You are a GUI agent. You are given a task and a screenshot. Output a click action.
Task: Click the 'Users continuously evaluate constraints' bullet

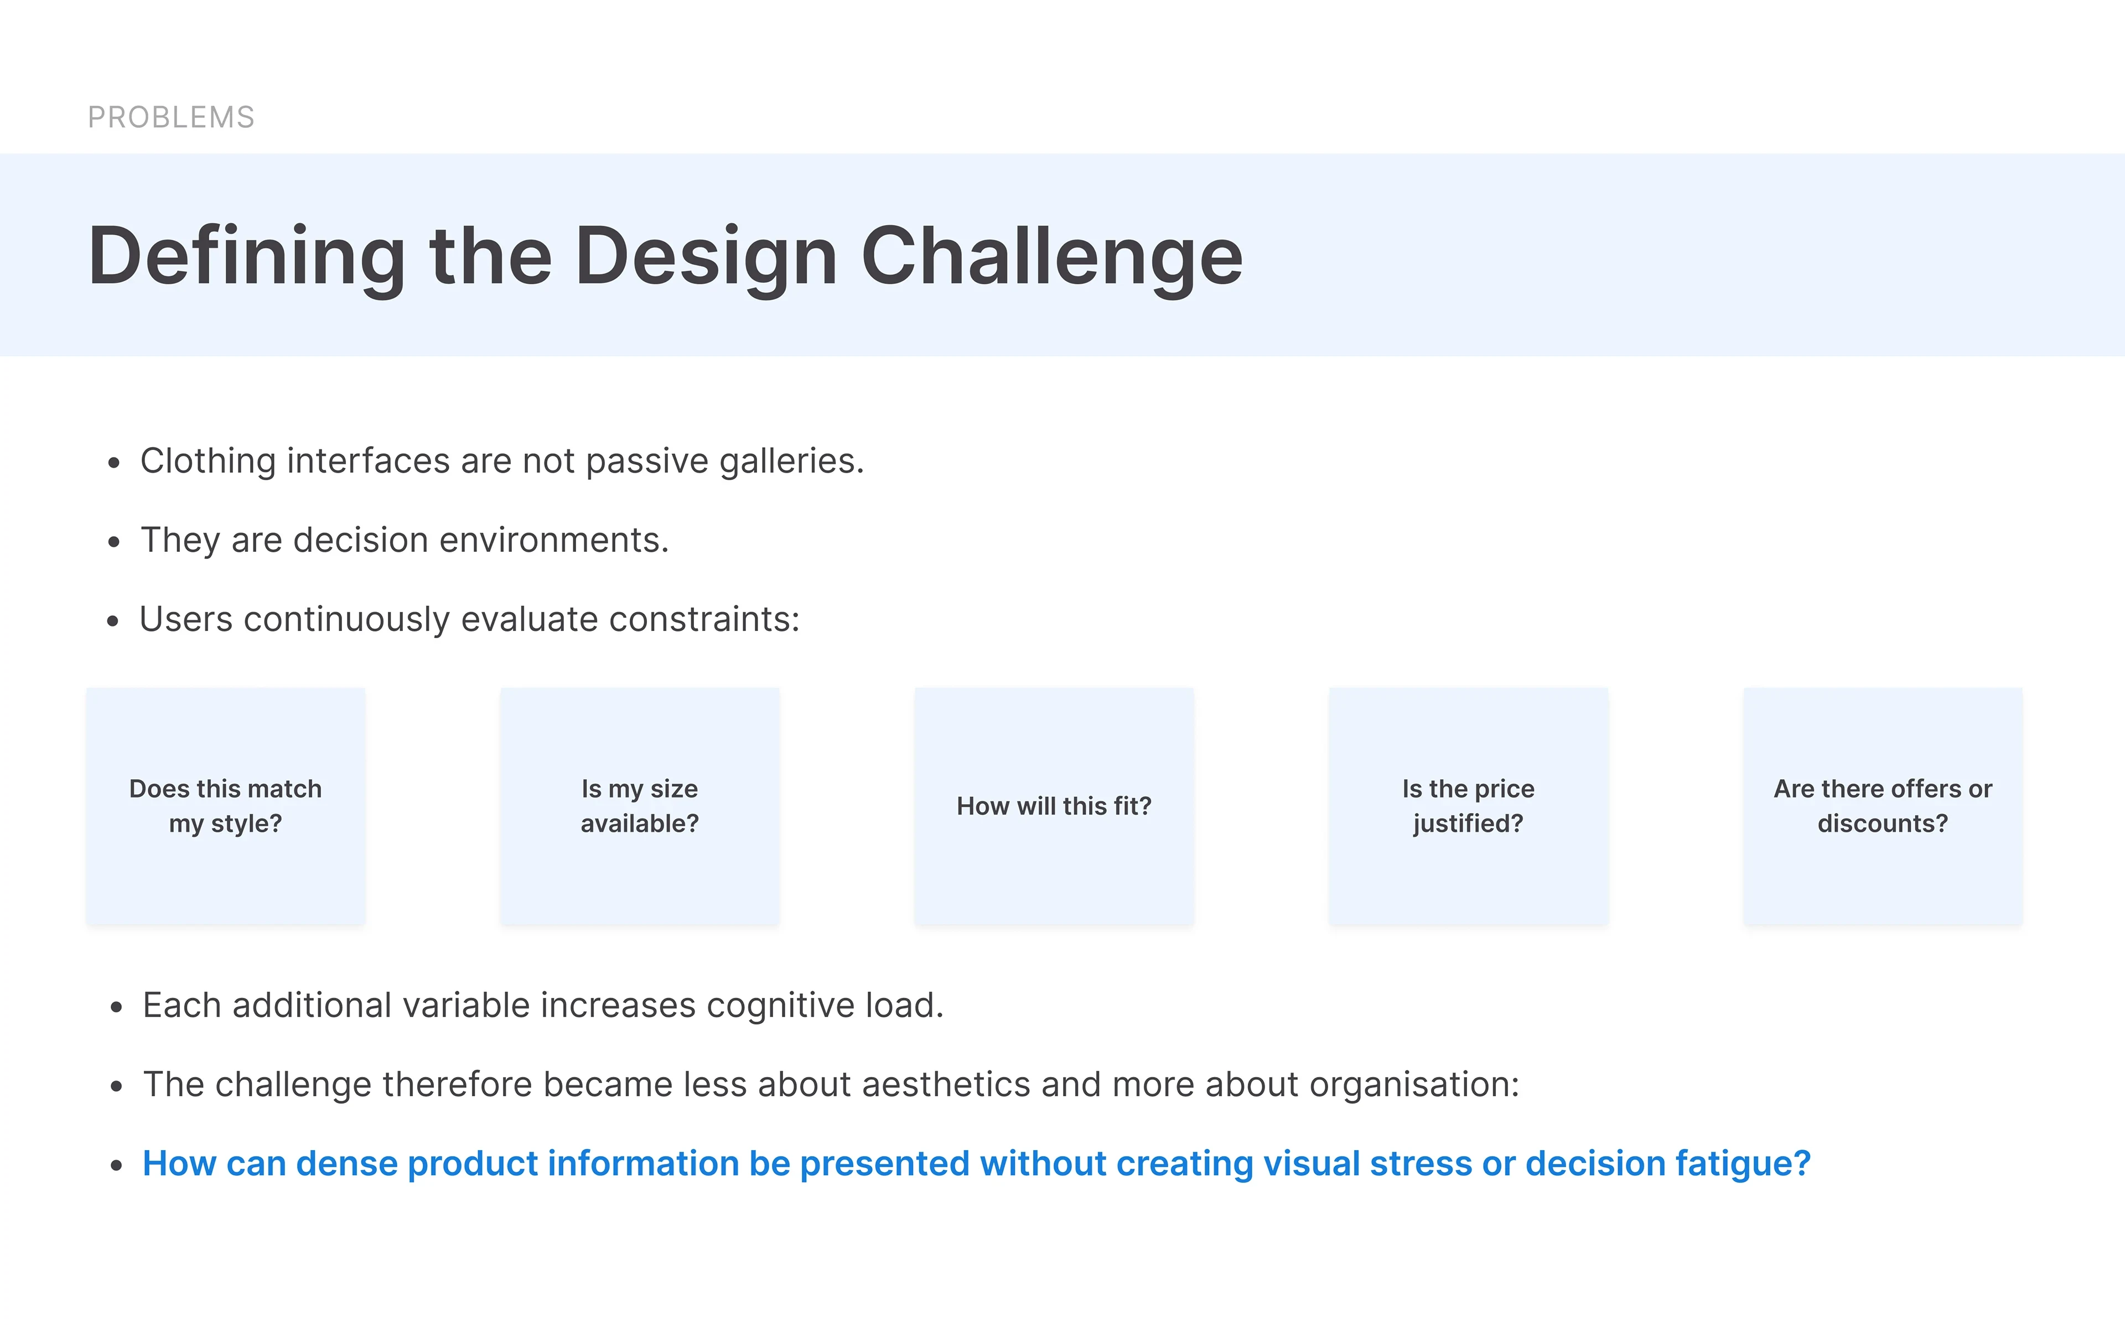pyautogui.click(x=469, y=619)
